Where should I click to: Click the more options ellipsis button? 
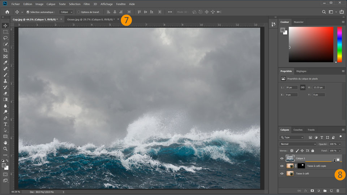[170, 12]
